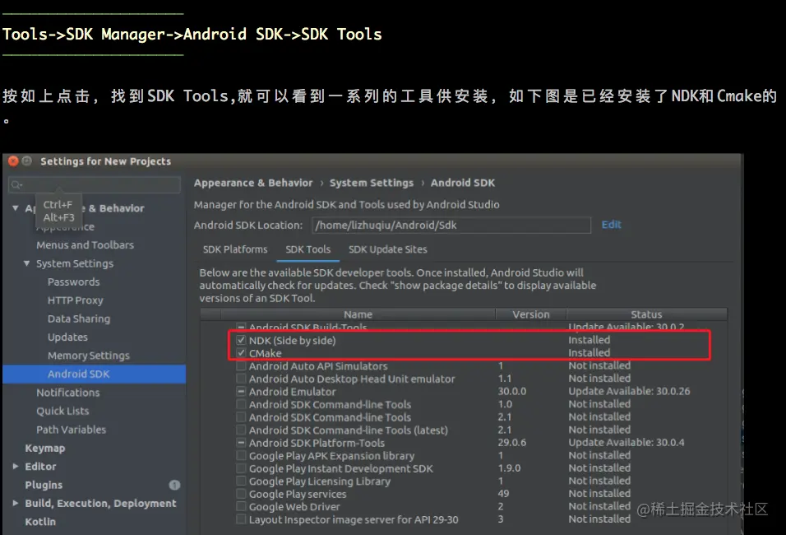This screenshot has height=535, width=786.
Task: Switch to the SDK Platforms tab
Action: pyautogui.click(x=235, y=249)
